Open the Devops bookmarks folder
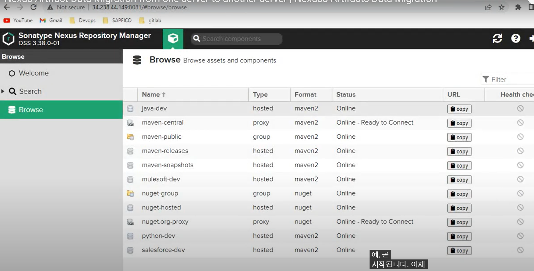Image resolution: width=534 pixels, height=271 pixels. pos(83,20)
